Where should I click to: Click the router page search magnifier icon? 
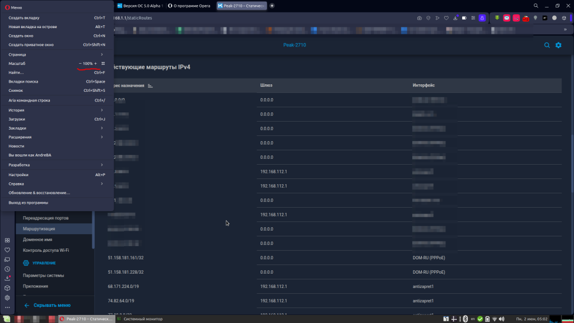point(547,45)
